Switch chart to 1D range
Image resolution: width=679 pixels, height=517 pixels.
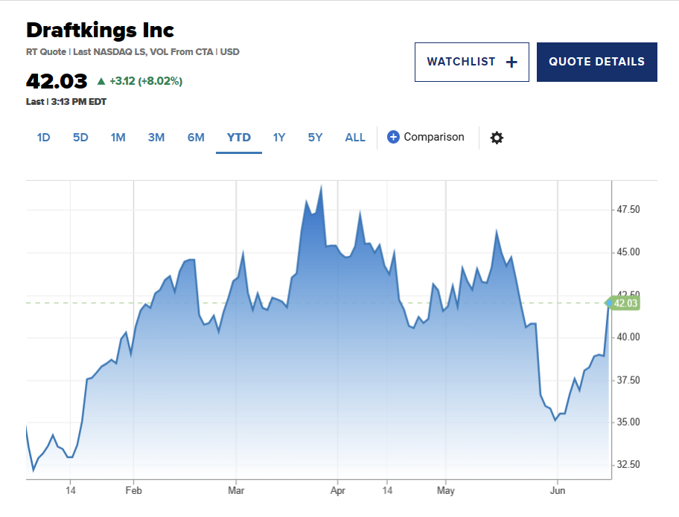pos(44,138)
